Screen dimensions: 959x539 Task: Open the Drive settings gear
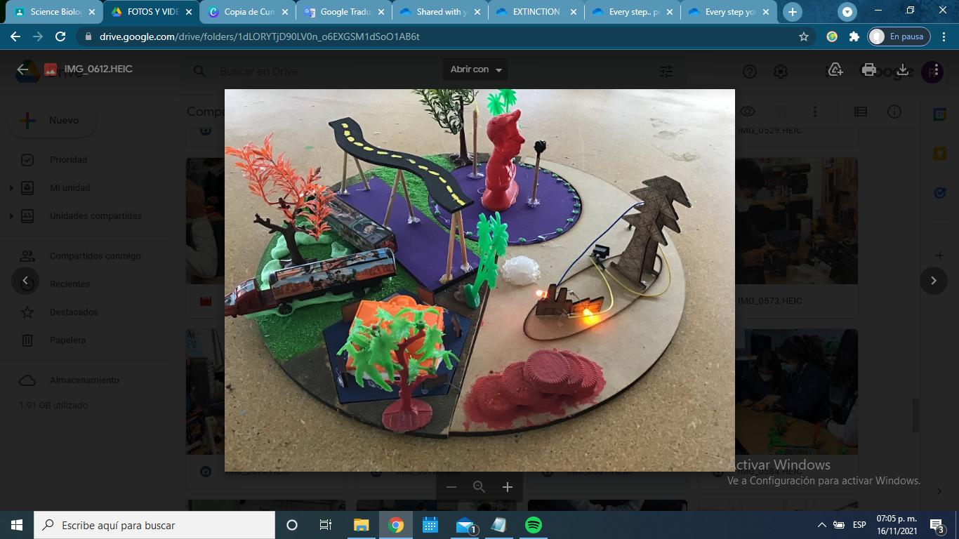(781, 71)
